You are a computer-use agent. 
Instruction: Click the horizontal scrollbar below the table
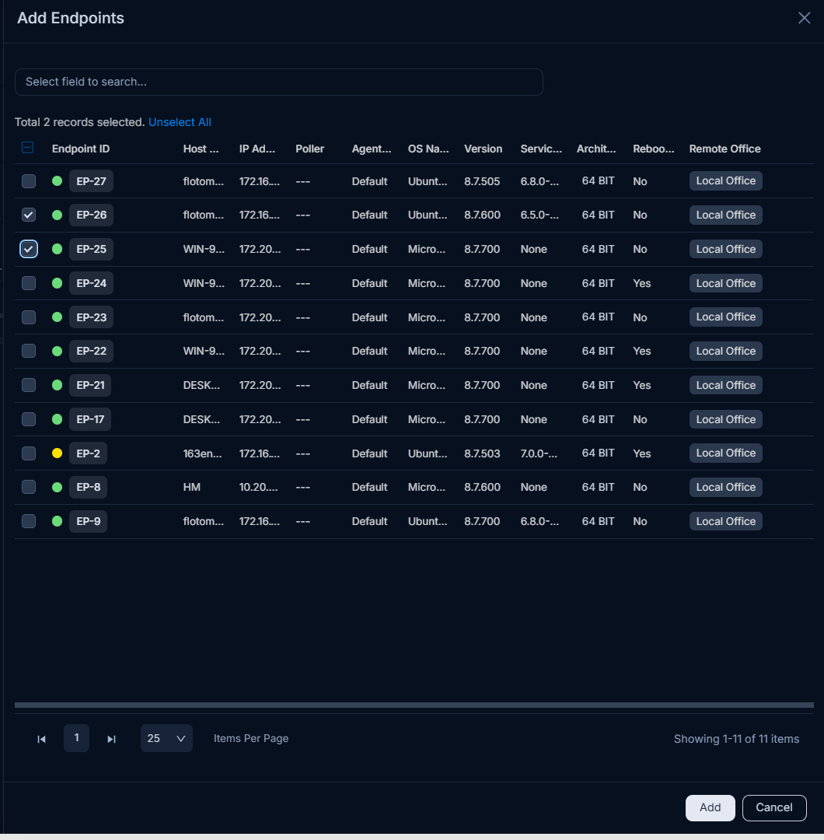pos(414,705)
